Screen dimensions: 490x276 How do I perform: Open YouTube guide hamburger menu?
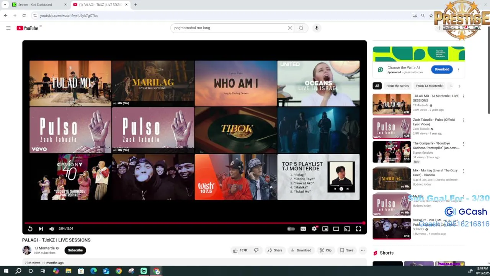click(x=8, y=28)
